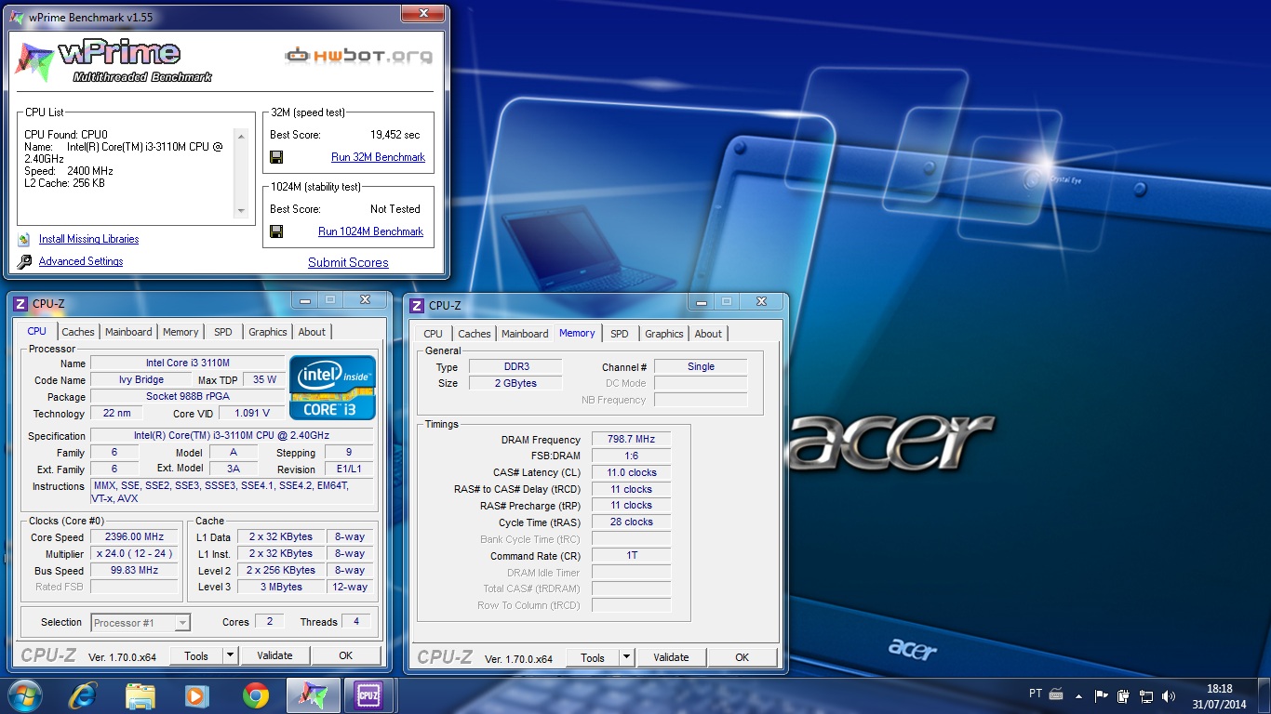The width and height of the screenshot is (1271, 714).
Task: Open Windows Media Player from taskbar
Action: point(196,695)
